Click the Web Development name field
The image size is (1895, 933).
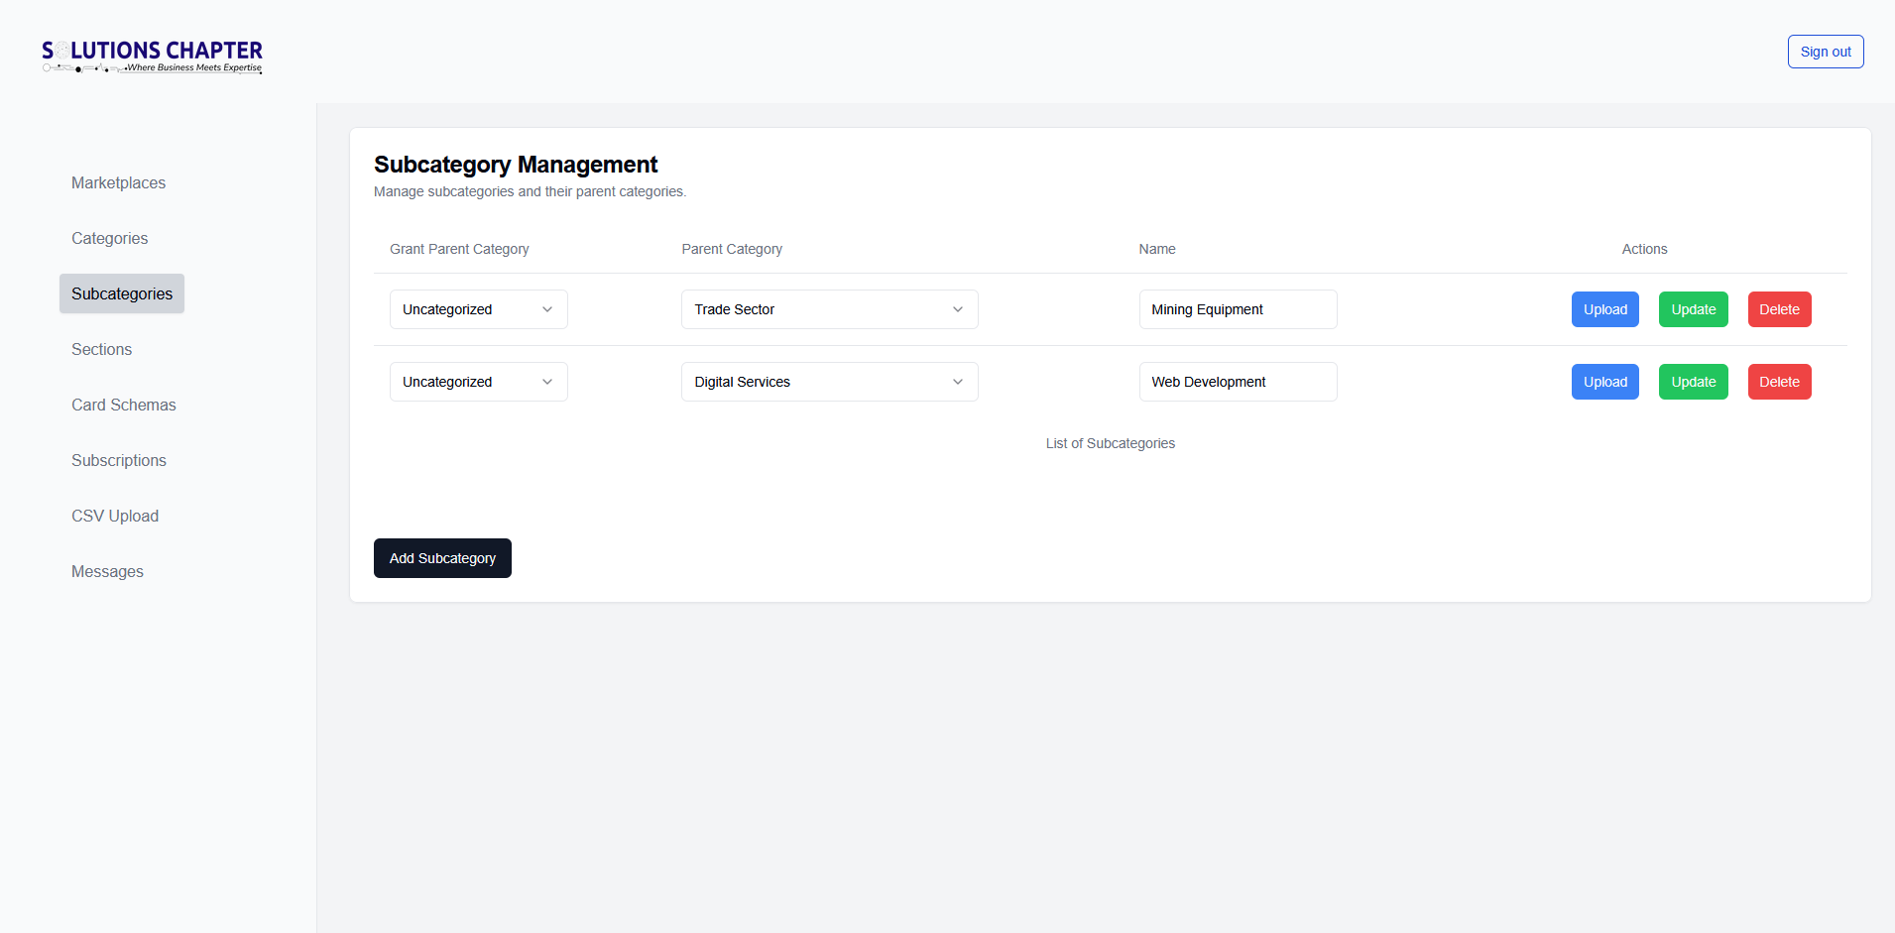pyautogui.click(x=1237, y=382)
